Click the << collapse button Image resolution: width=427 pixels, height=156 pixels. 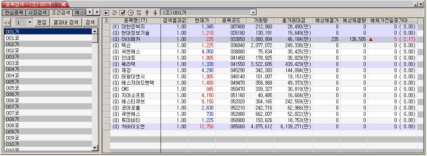pos(8,22)
